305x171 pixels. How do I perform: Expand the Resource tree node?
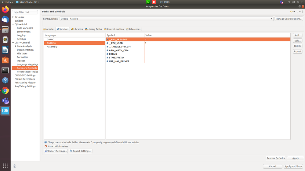pos(13,17)
